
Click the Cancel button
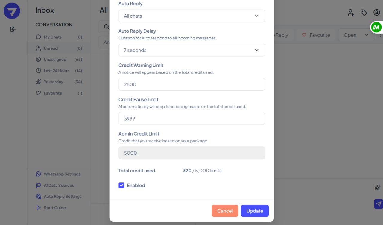(x=225, y=211)
